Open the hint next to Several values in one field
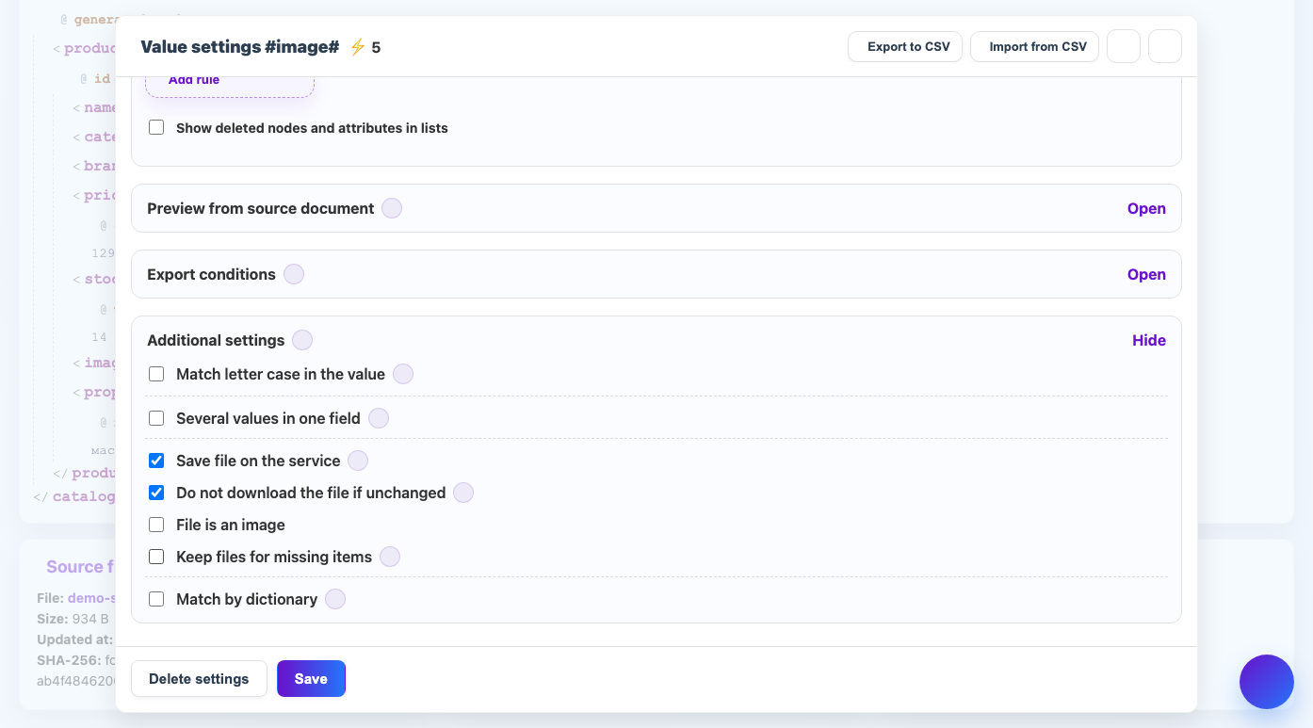The image size is (1313, 728). [379, 418]
